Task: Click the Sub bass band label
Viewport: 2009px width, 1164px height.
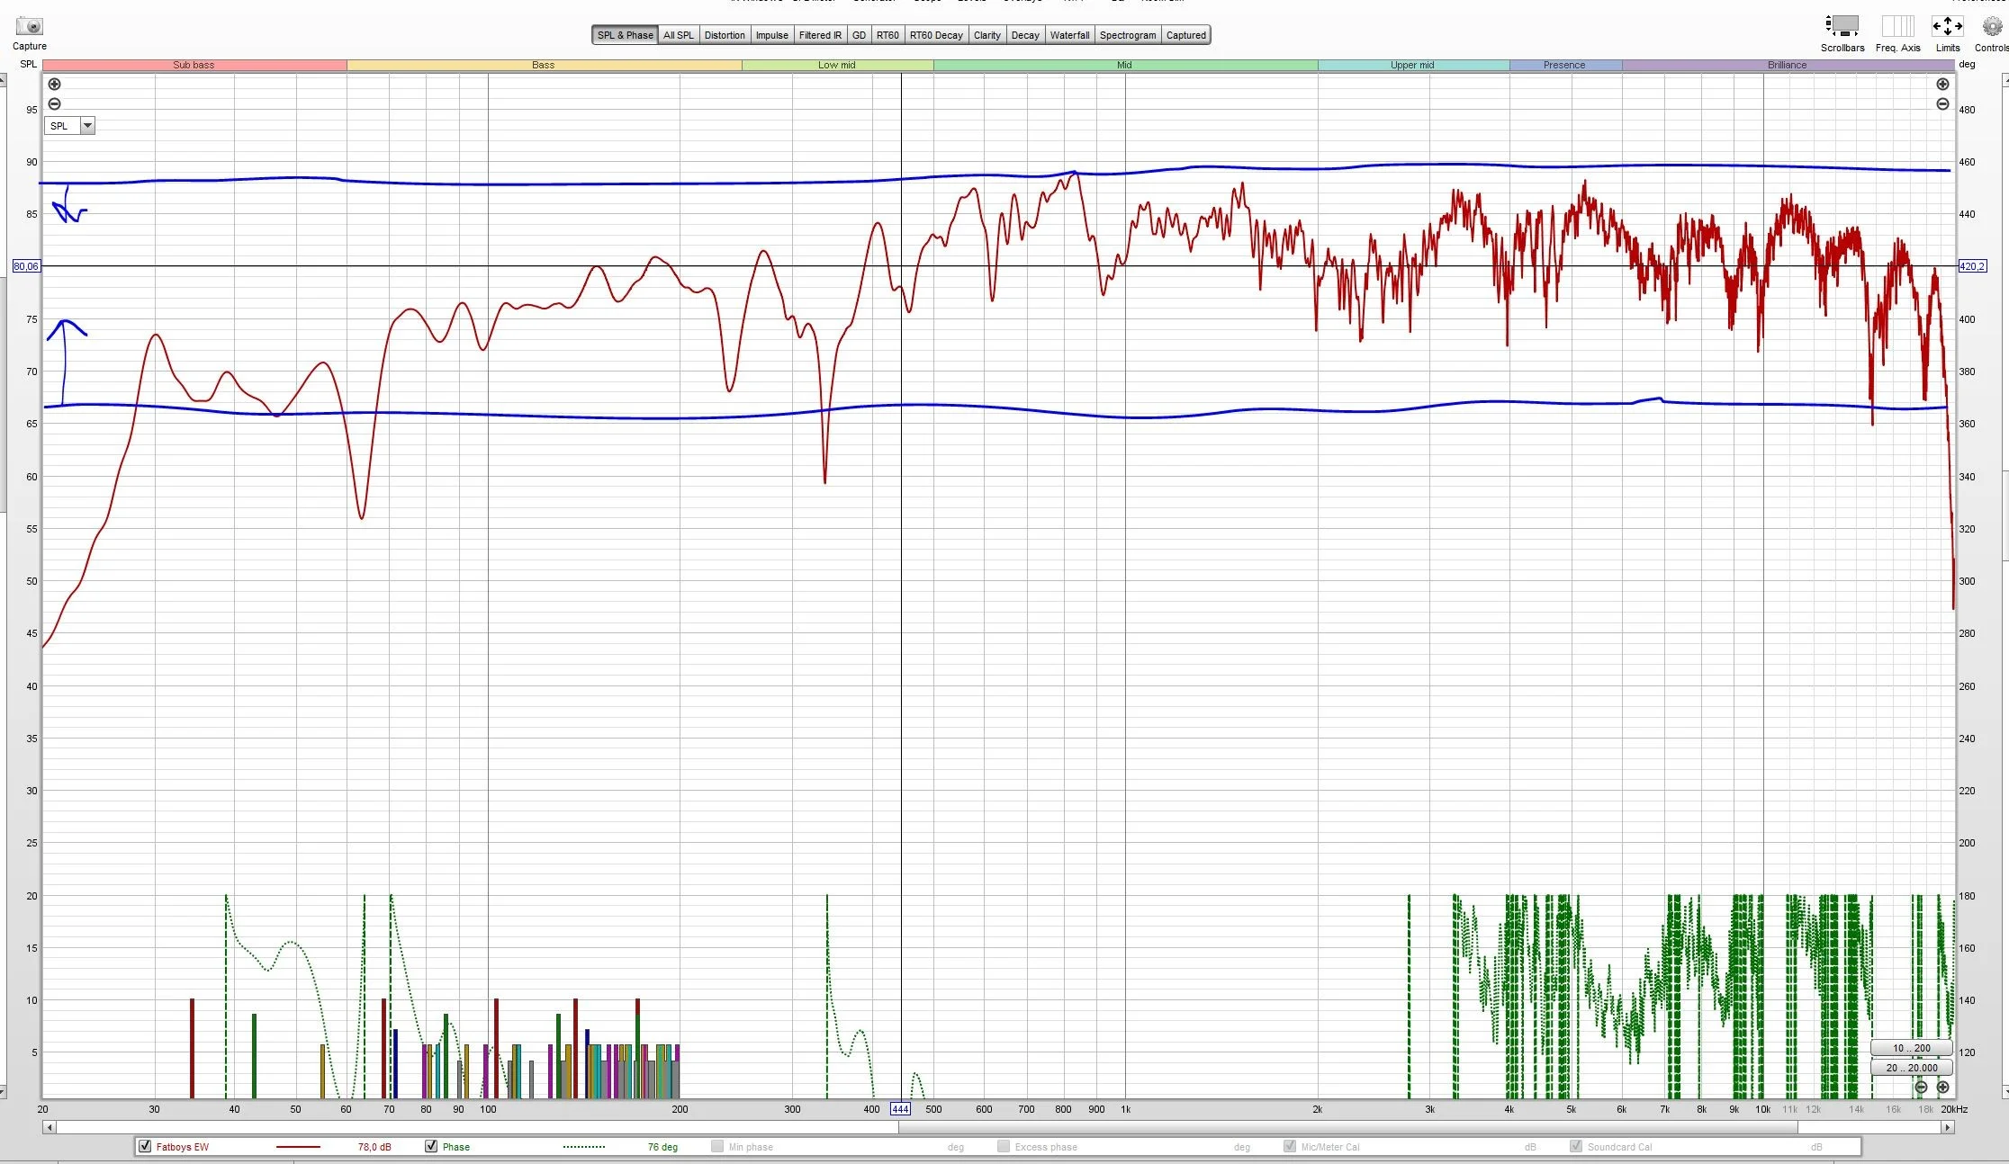Action: point(194,65)
